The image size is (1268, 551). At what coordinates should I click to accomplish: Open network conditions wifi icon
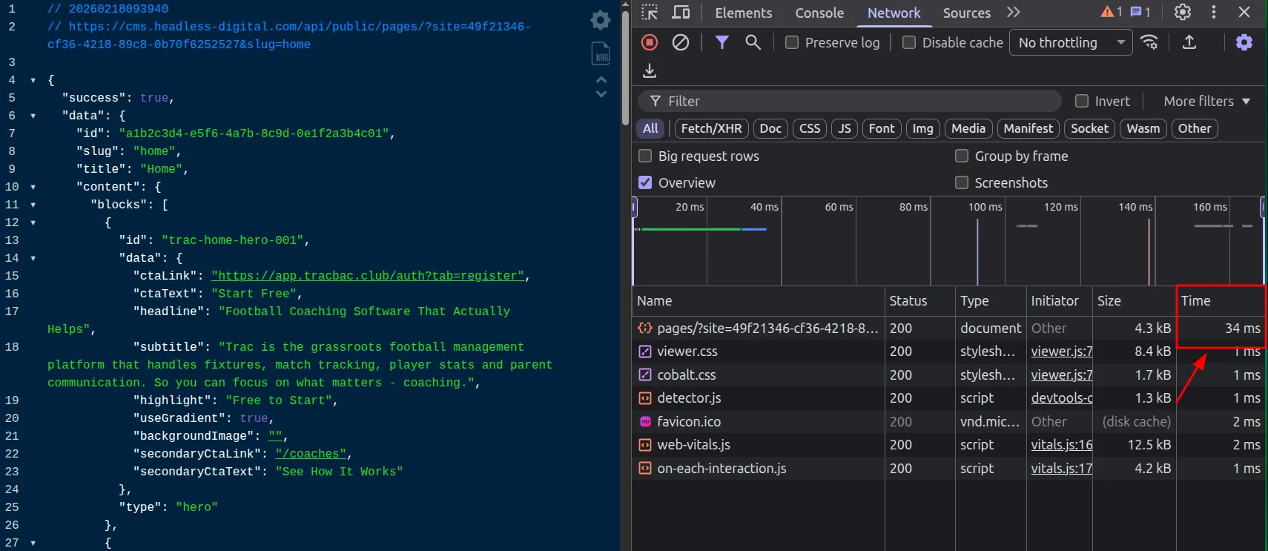pos(1149,42)
